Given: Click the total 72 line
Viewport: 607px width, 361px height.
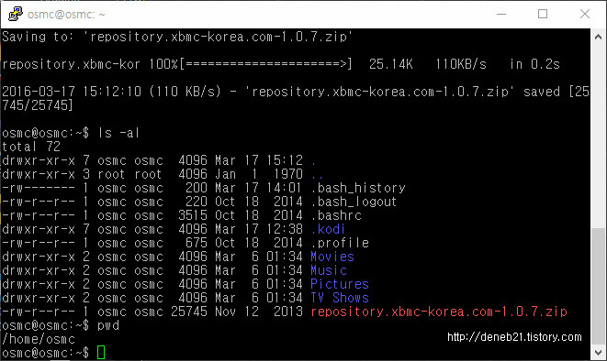Looking at the screenshot, I should [x=31, y=147].
